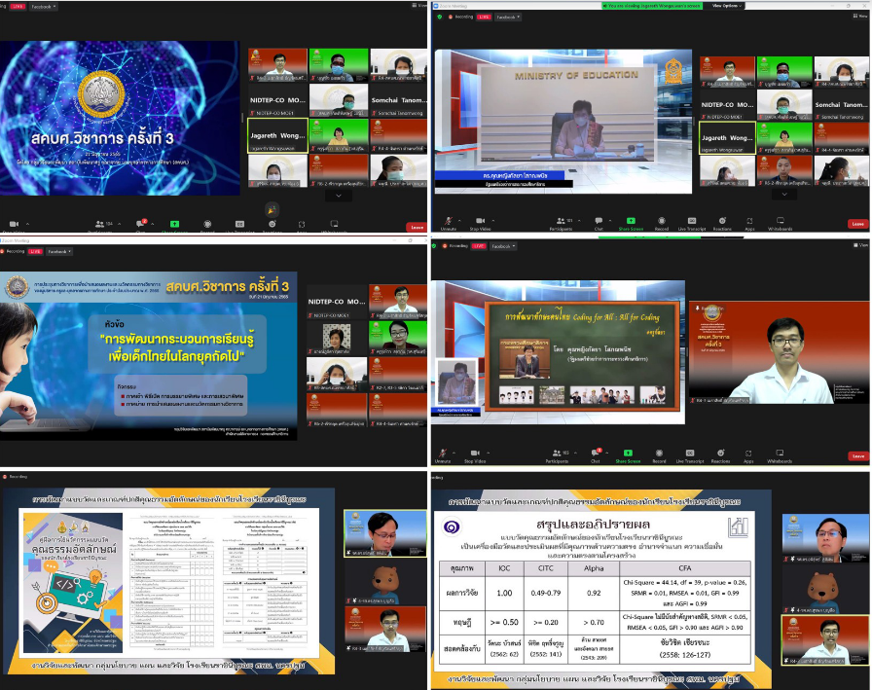This screenshot has height=690, width=872.
Task: Select Jagareth Wong video tile, top-left window
Action: 277,135
